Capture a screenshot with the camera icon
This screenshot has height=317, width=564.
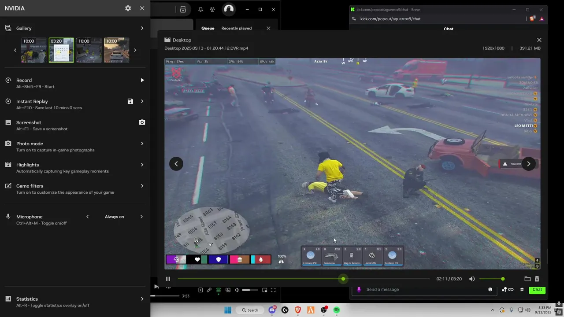tap(142, 122)
